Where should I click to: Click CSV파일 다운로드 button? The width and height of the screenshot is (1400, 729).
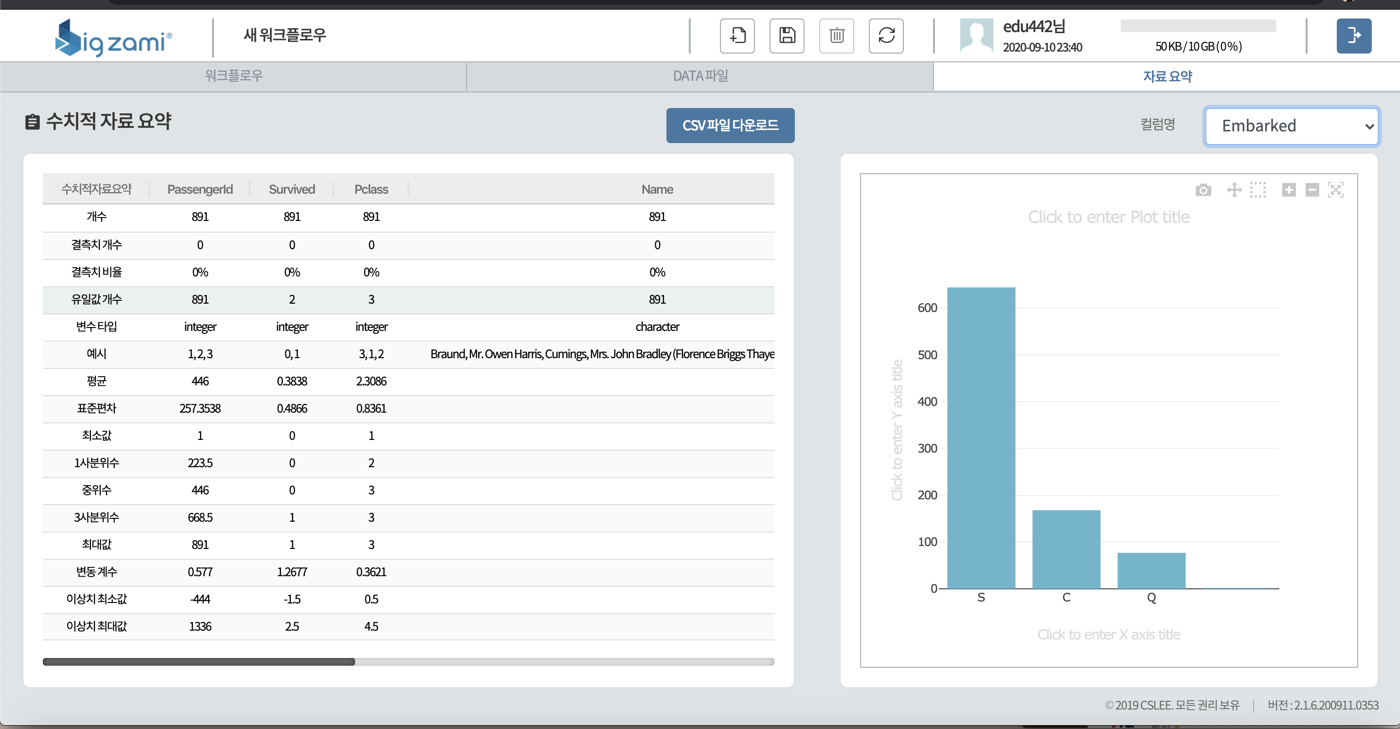tap(730, 126)
